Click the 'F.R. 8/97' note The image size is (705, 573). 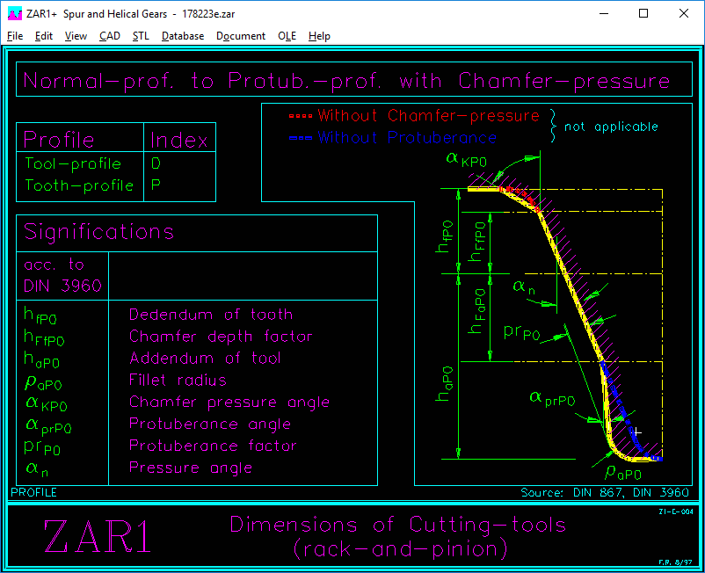coord(676,562)
